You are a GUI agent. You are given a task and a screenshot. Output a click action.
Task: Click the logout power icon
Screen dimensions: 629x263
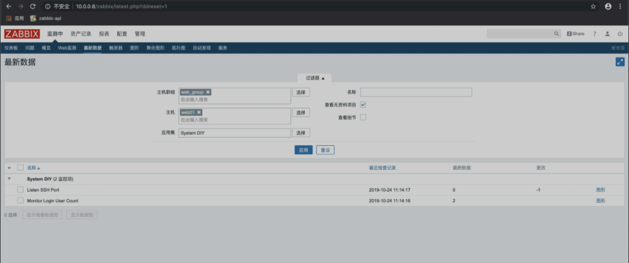pos(620,34)
